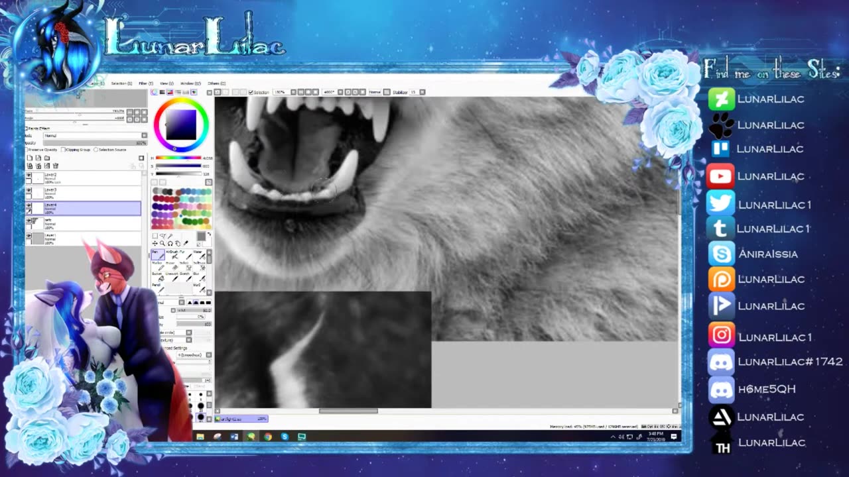Hide Layer1 with its eye icon
849x477 pixels.
pos(29,236)
